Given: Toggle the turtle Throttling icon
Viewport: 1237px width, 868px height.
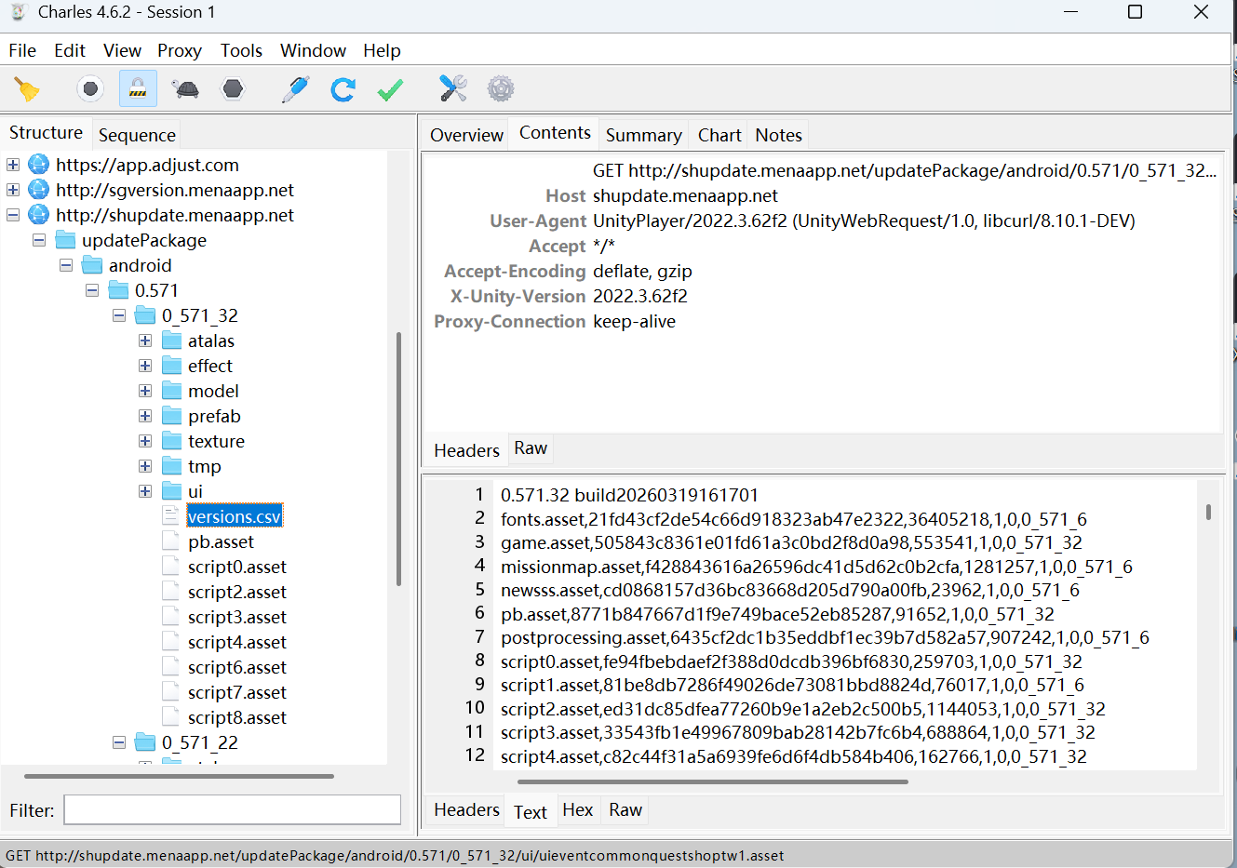Looking at the screenshot, I should 185,89.
